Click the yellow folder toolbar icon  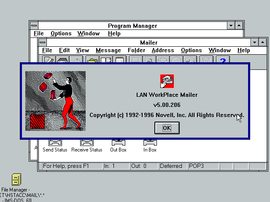tap(92, 60)
